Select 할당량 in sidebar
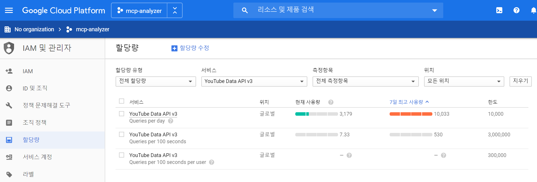This screenshot has width=537, height=182. coord(52,140)
